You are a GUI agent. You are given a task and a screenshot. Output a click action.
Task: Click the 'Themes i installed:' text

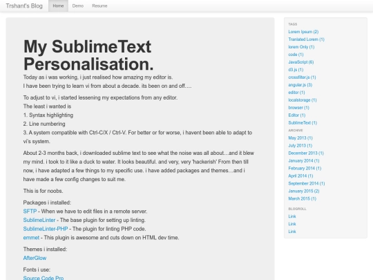pyautogui.click(x=45, y=250)
